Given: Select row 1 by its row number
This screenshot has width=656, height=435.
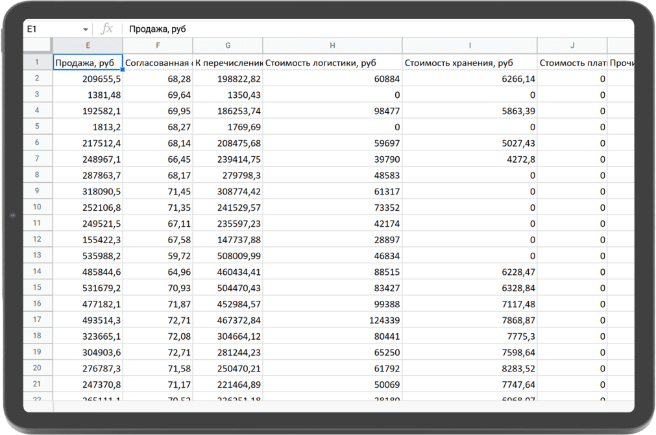Looking at the screenshot, I should (38, 63).
